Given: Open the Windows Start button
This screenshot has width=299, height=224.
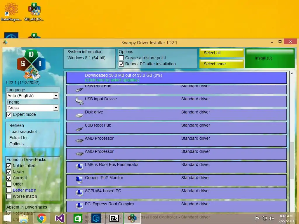Looking at the screenshot, I should click(7, 218).
